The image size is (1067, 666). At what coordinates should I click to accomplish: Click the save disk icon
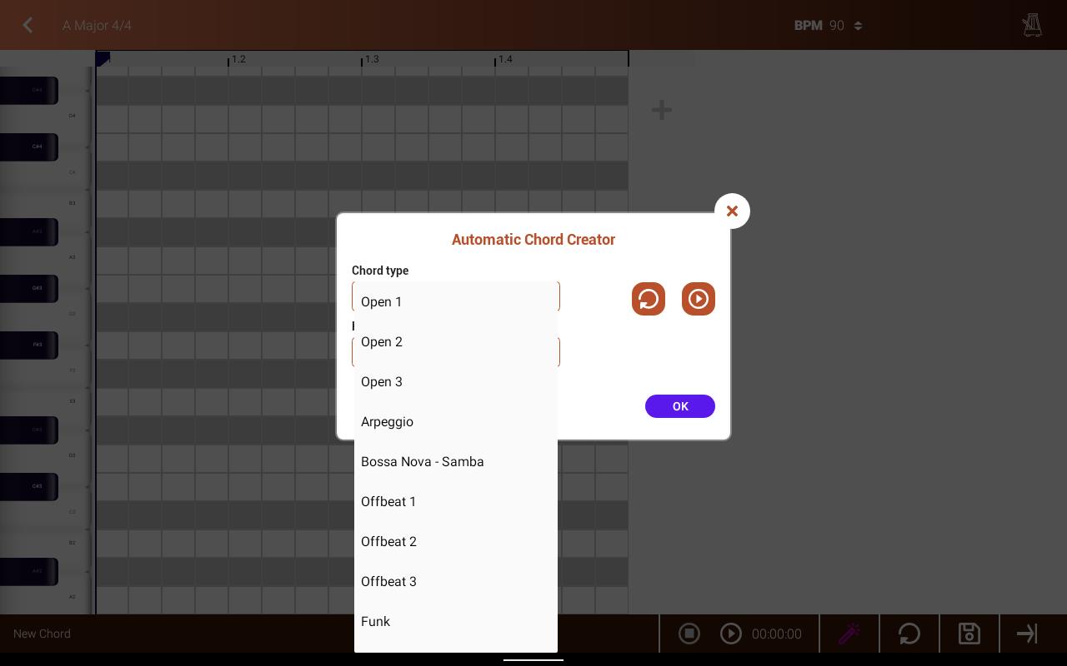tap(969, 634)
